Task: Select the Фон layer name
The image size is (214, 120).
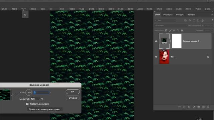Action: pos(173,57)
